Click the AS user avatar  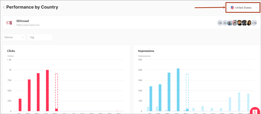225,23
